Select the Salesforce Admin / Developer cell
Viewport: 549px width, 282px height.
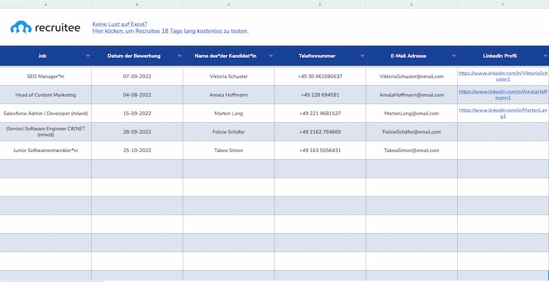pos(46,113)
